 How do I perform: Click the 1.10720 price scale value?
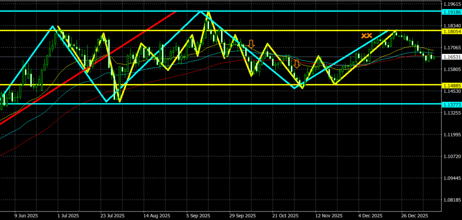(x=452, y=157)
